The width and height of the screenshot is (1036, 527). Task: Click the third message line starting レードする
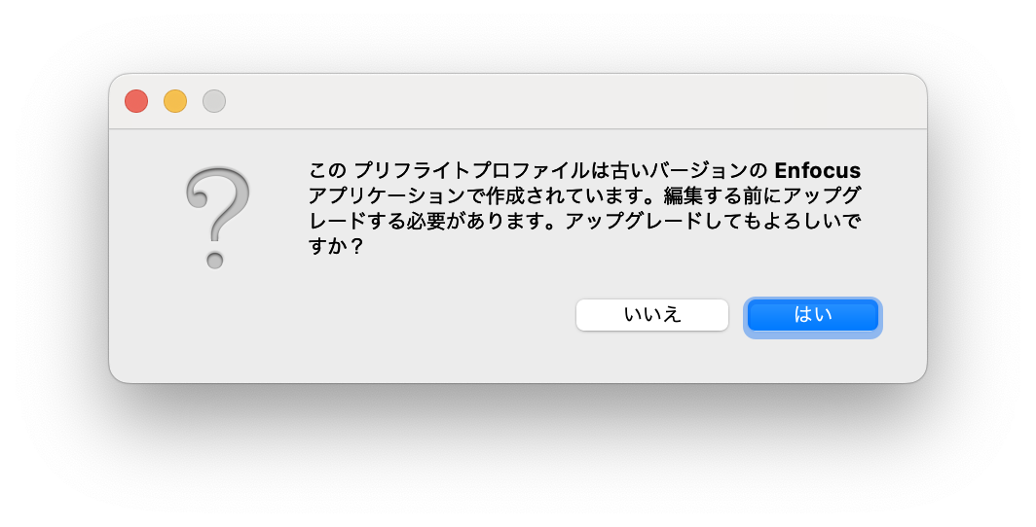tap(585, 221)
